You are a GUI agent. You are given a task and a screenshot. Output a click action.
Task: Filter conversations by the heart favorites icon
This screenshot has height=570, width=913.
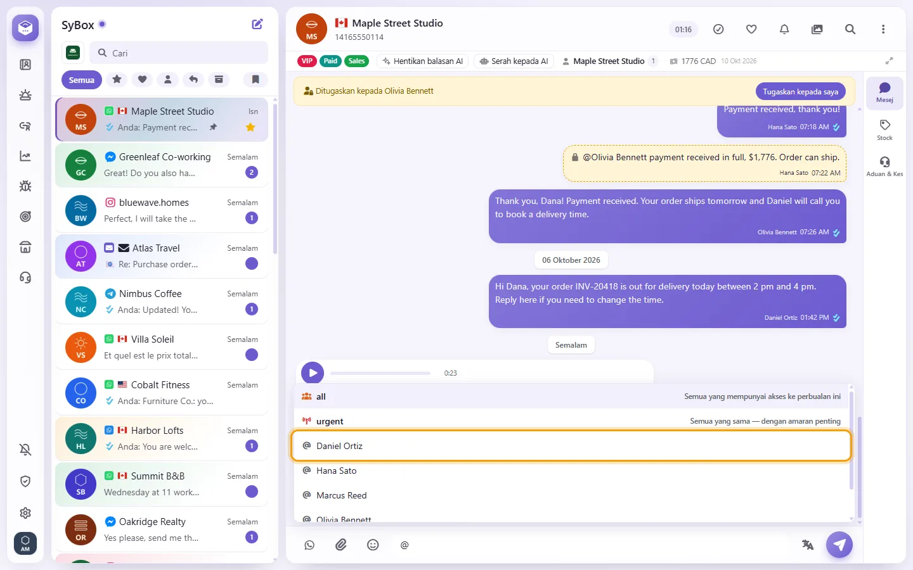point(143,79)
